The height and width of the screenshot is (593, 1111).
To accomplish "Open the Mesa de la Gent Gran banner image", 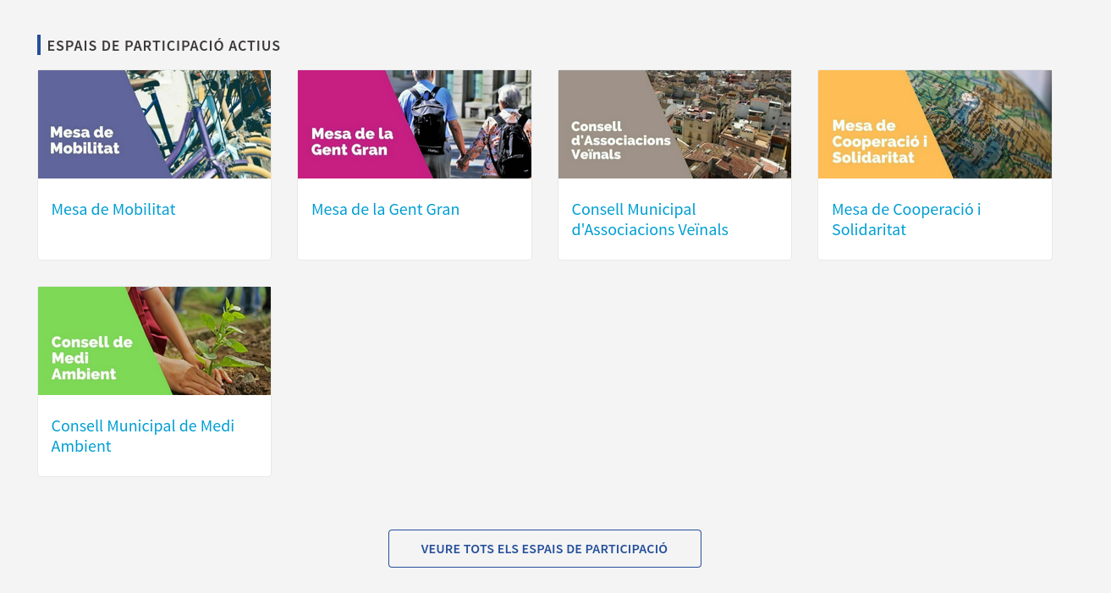I will [415, 124].
